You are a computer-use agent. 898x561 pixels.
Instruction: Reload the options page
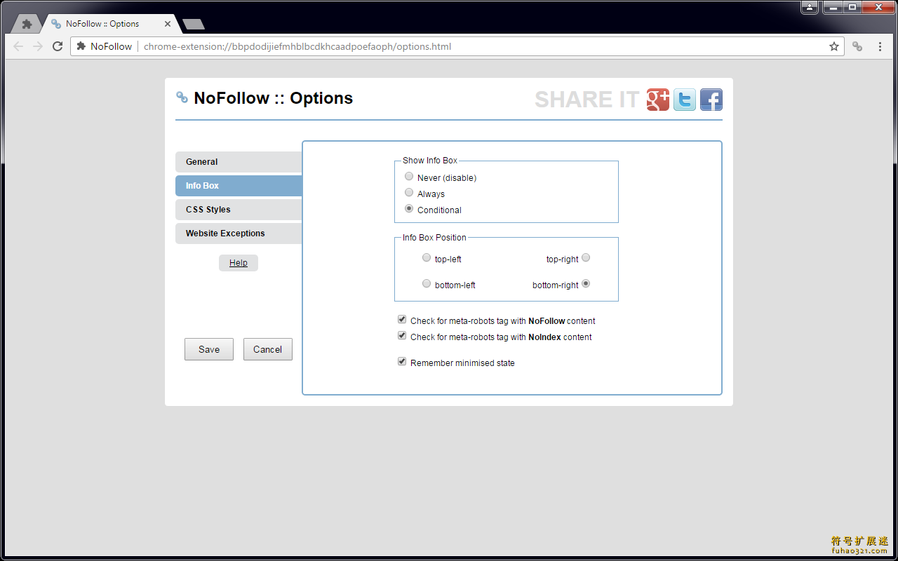coord(58,46)
